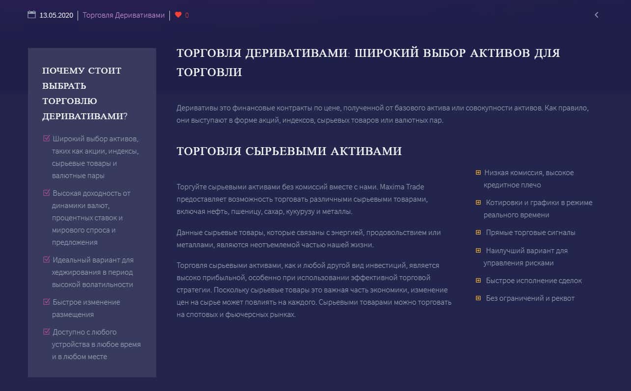Click plus icon beside Прямые торговые сигналы

(478, 232)
